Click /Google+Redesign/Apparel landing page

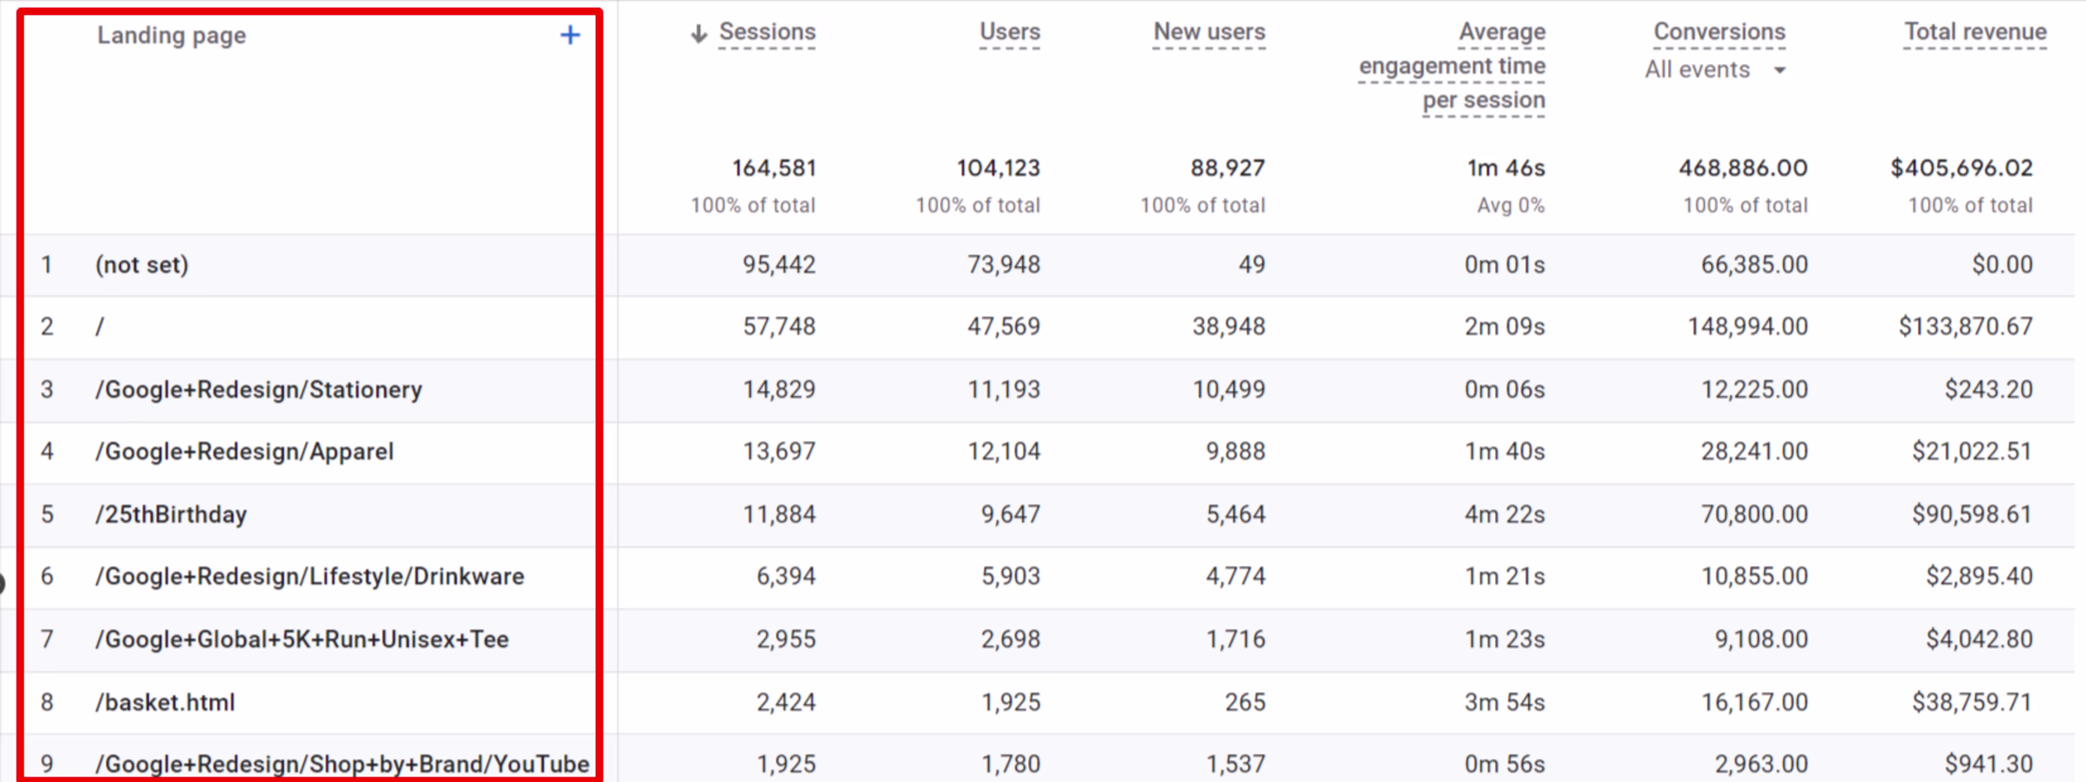(244, 452)
